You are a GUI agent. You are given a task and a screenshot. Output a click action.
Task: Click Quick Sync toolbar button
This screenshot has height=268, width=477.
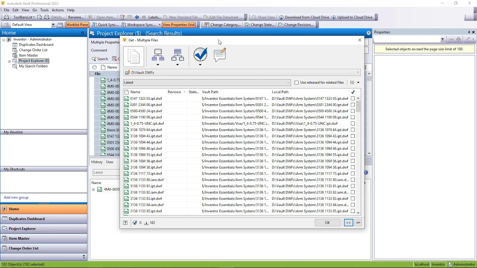(x=105, y=25)
